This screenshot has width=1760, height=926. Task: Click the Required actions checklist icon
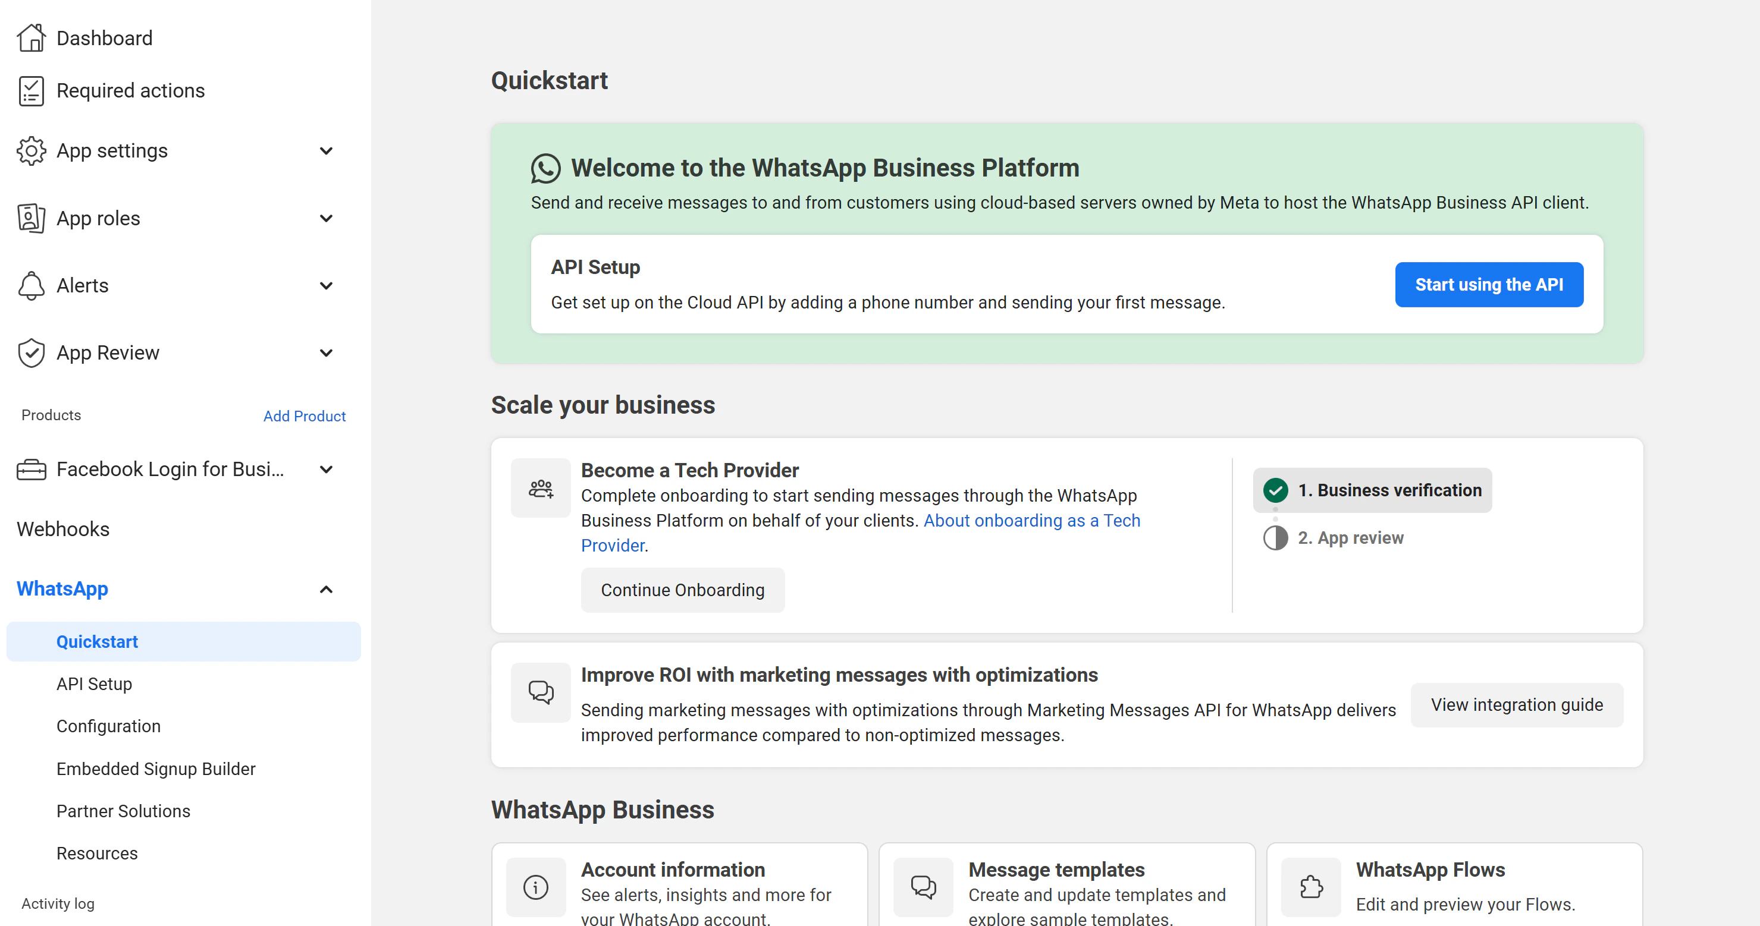(32, 91)
